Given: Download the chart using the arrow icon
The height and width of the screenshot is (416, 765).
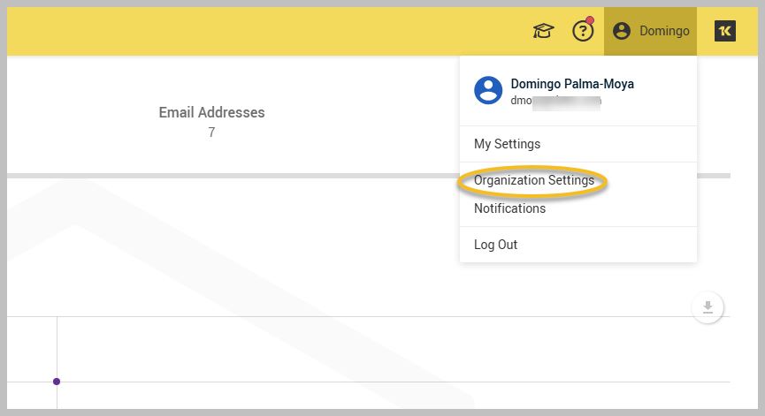Looking at the screenshot, I should [708, 307].
